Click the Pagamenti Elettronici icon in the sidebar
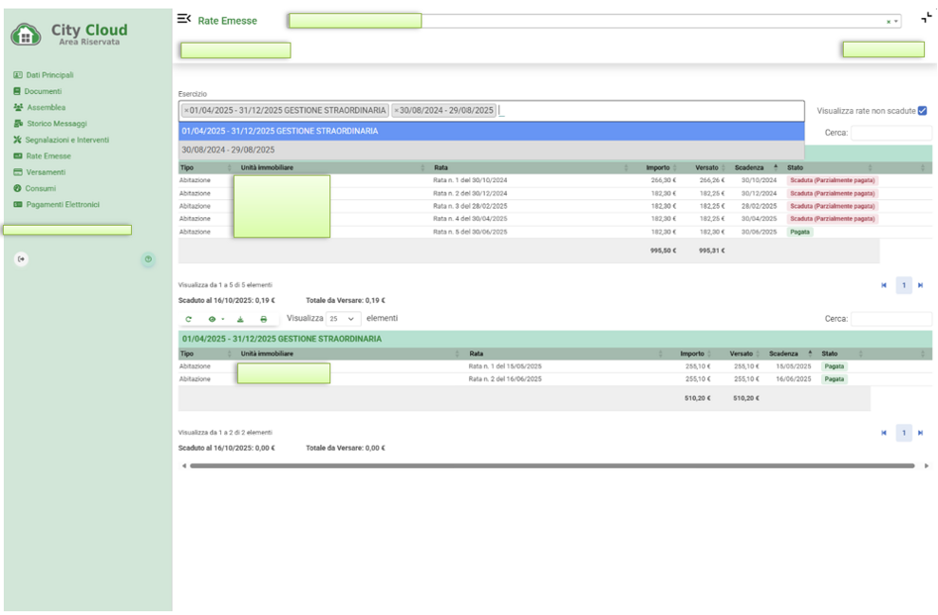 pyautogui.click(x=18, y=204)
